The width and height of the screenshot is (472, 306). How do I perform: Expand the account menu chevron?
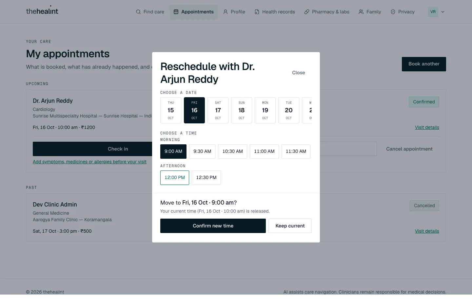(x=443, y=12)
